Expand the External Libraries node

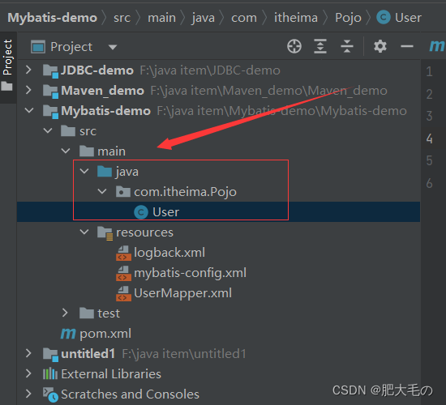pyautogui.click(x=28, y=373)
